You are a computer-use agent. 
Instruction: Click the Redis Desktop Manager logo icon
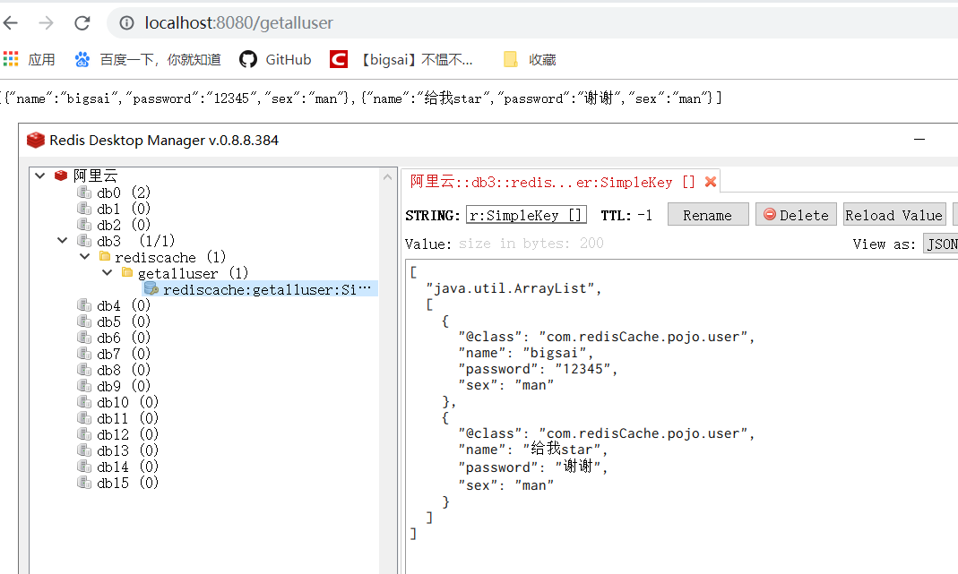click(36, 140)
